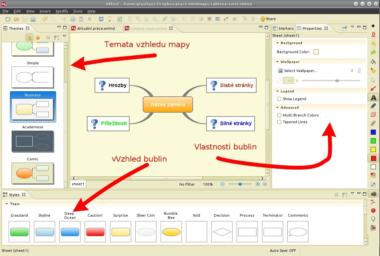
Task: Click the Share button
Action: (x=268, y=19)
